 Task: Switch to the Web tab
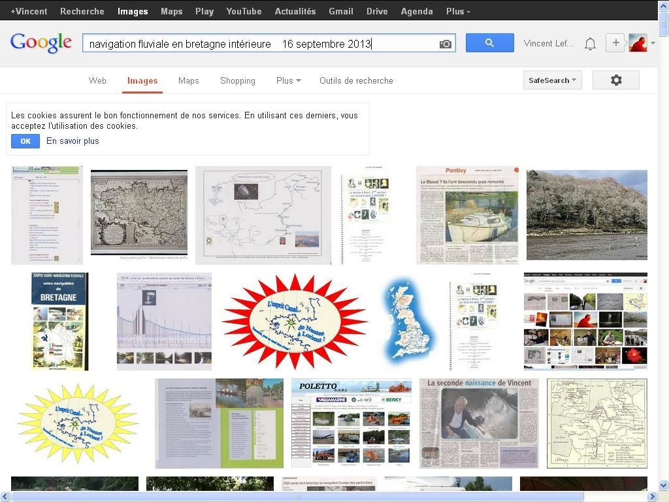coord(97,80)
